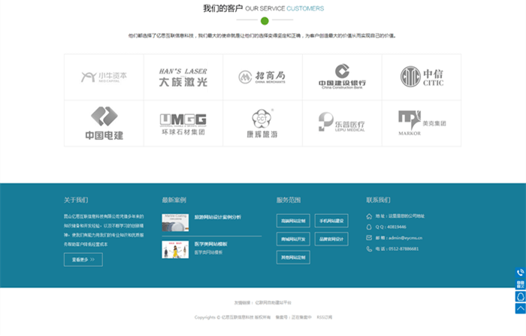Click the 高端网站定制 service button
The height and width of the screenshot is (336, 526).
(293, 220)
